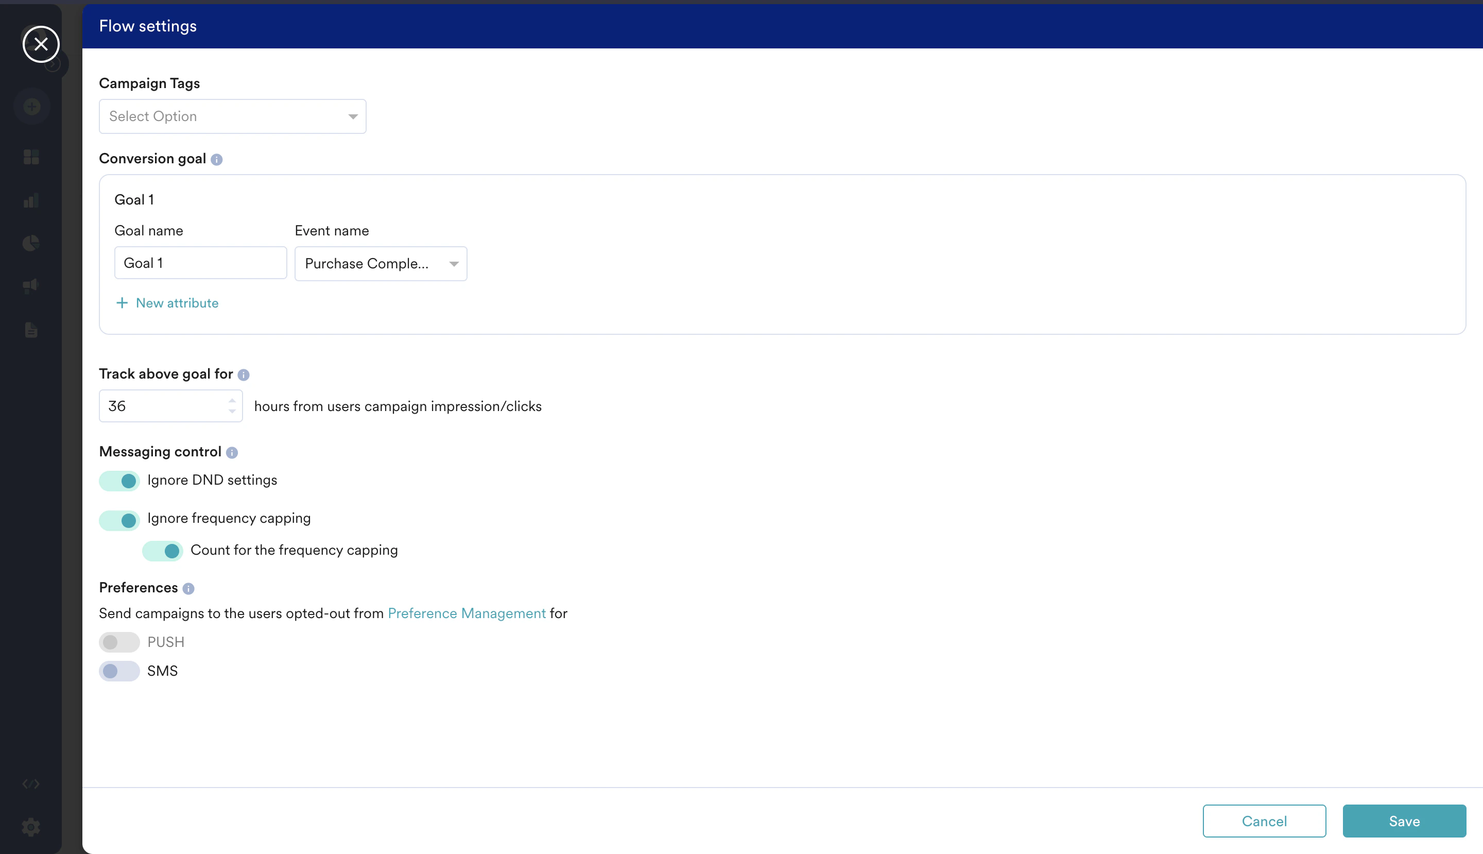Screen dimensions: 1483x854
Task: Click the bar chart analytics icon
Action: 31,200
